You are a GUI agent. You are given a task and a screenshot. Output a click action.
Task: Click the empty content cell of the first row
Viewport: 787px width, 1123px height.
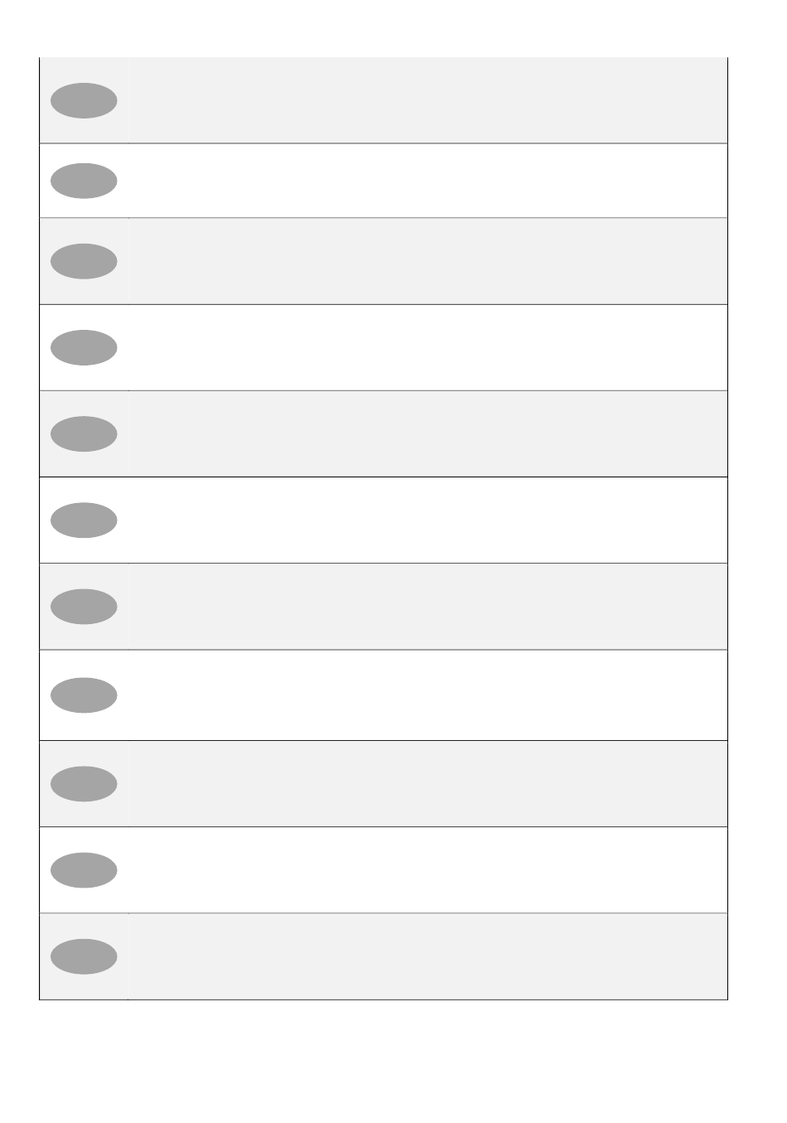(x=427, y=100)
